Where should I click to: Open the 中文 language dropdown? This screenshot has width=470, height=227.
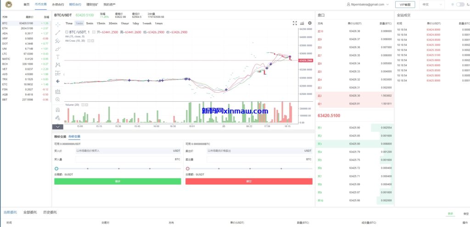(432, 4)
